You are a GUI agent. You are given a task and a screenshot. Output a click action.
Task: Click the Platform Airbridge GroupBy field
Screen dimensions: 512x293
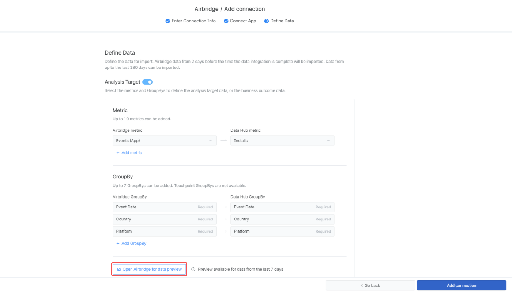(x=165, y=231)
